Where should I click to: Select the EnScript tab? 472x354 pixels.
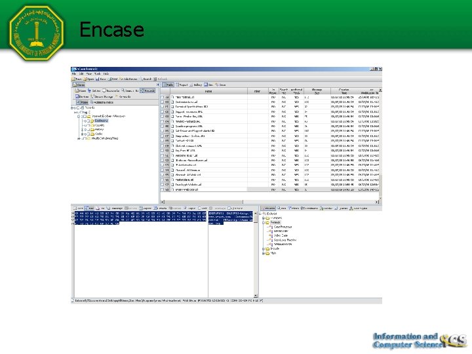click(x=268, y=208)
